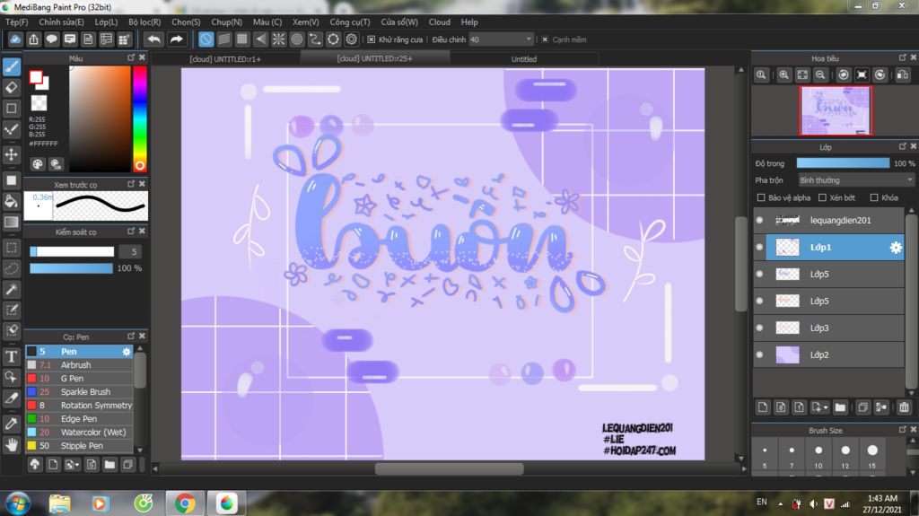The height and width of the screenshot is (516, 919).
Task: Adjust brush opacity 100% slider
Action: [71, 268]
